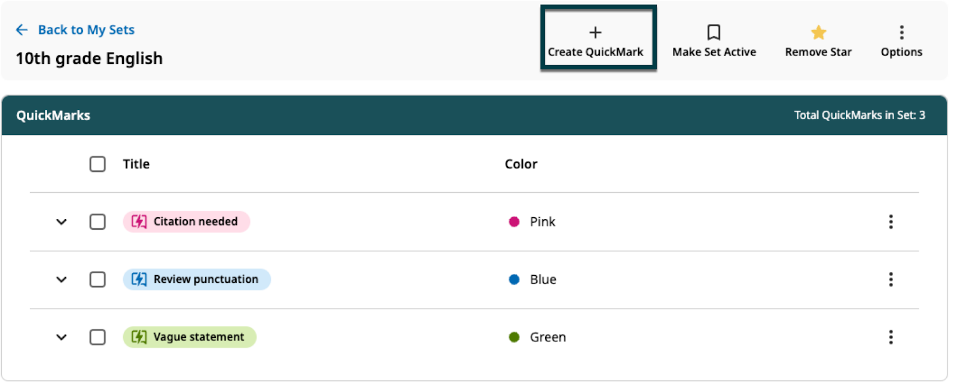Expand the Citation needed row chevron
The image size is (957, 385).
click(x=62, y=222)
